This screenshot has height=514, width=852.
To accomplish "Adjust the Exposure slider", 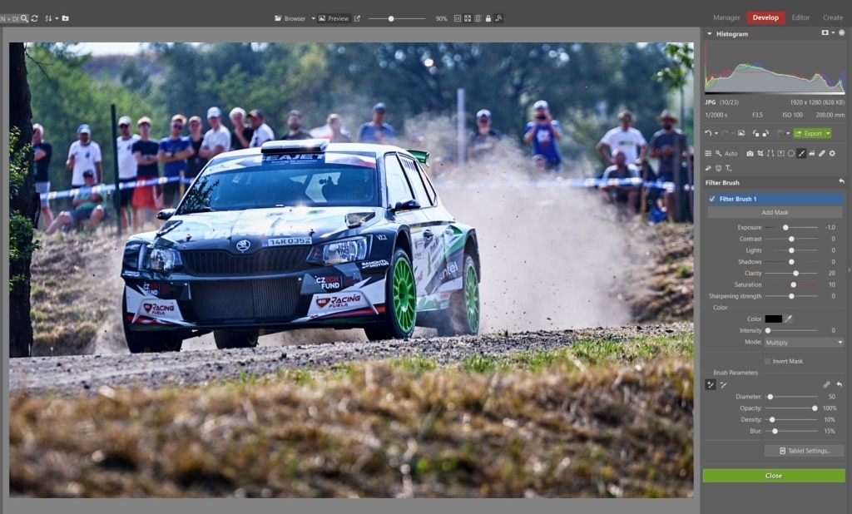I will 785,227.
